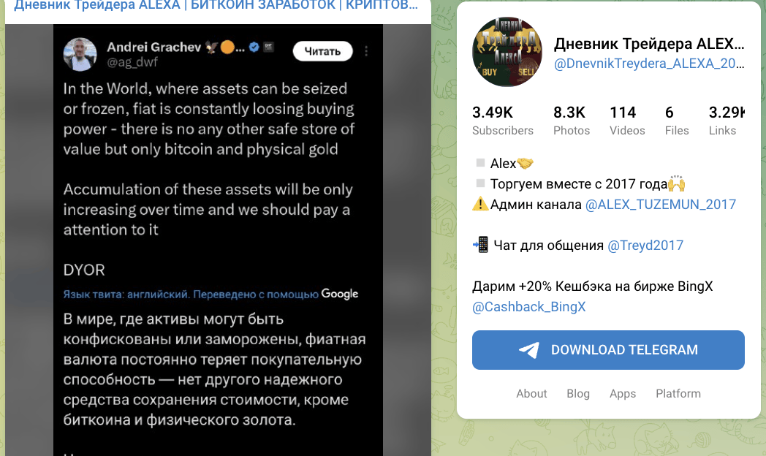Open the @DnevnikTreydera_ALEXA channel handle
The image size is (766, 456).
point(649,64)
